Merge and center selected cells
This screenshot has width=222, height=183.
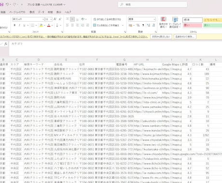pos(106,25)
